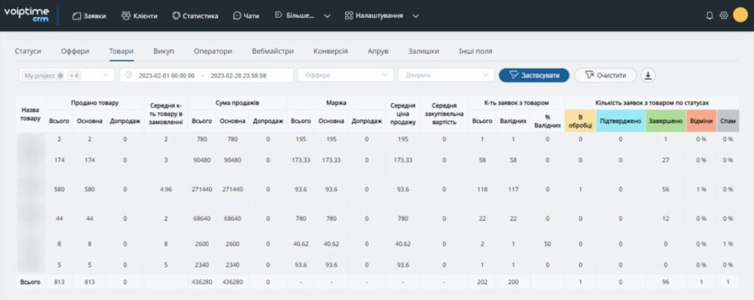
Task: Expand the Більше menu
Action: click(x=303, y=16)
